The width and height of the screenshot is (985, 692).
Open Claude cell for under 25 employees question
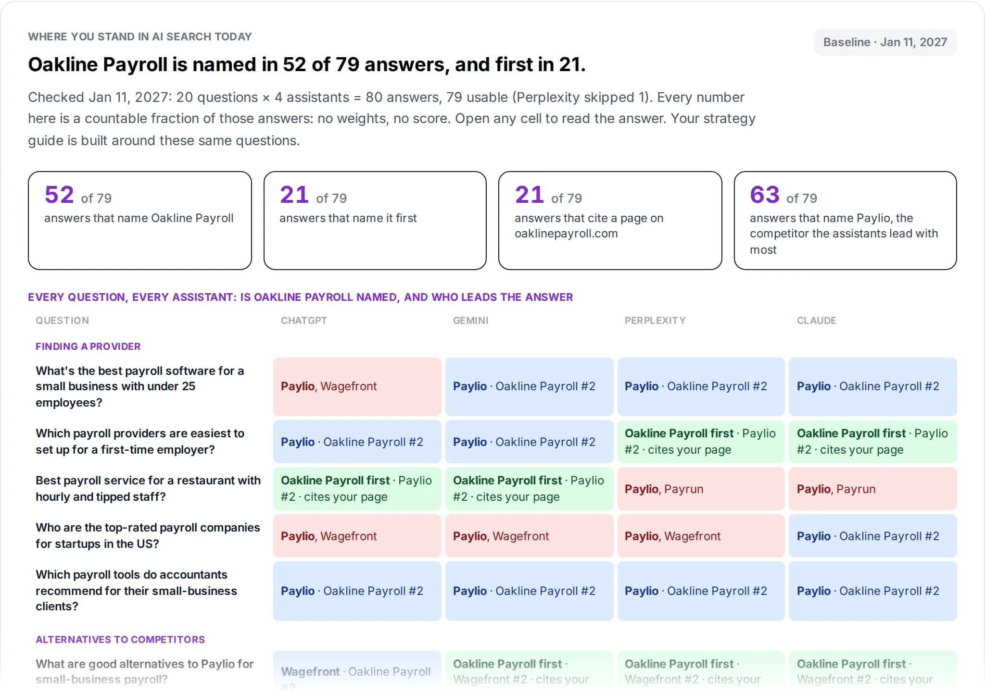coord(873,387)
